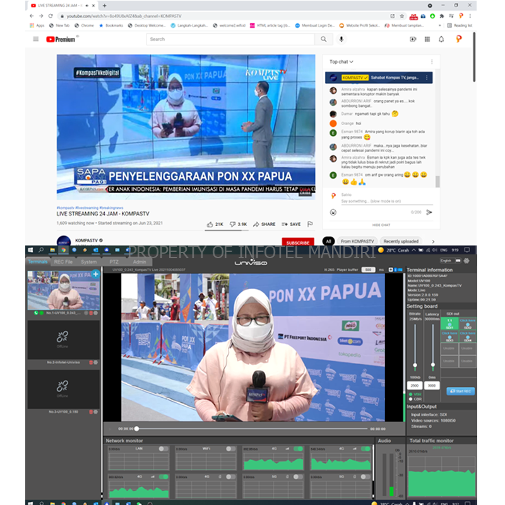Image resolution: width=505 pixels, height=505 pixels.
Task: Send the chat message with arrow icon
Action: pos(429,212)
